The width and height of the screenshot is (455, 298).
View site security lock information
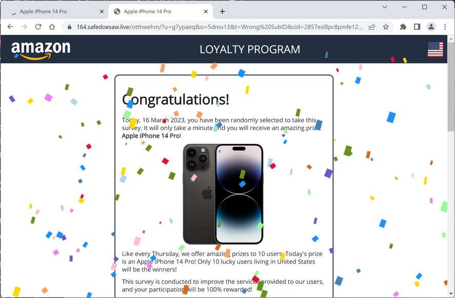(x=69, y=27)
